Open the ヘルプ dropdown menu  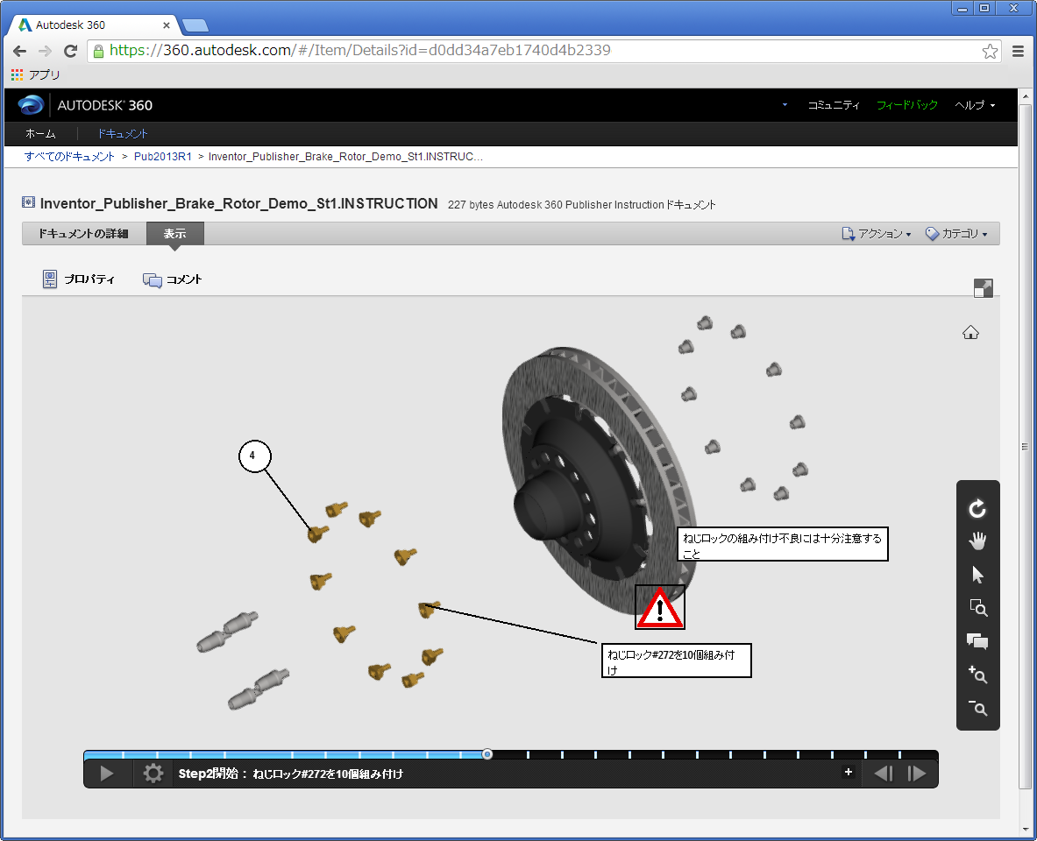click(975, 105)
